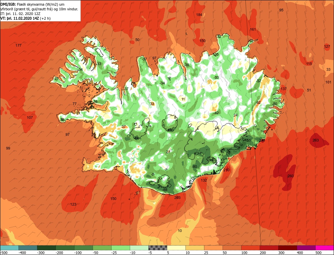Click the -37 flux value

[x=144, y=59]
